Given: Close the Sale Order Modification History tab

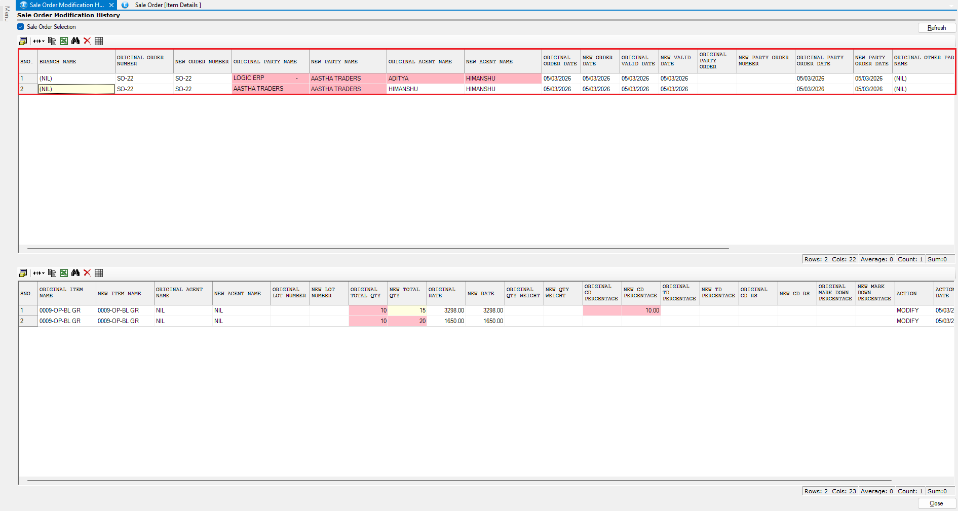Looking at the screenshot, I should pyautogui.click(x=111, y=5).
